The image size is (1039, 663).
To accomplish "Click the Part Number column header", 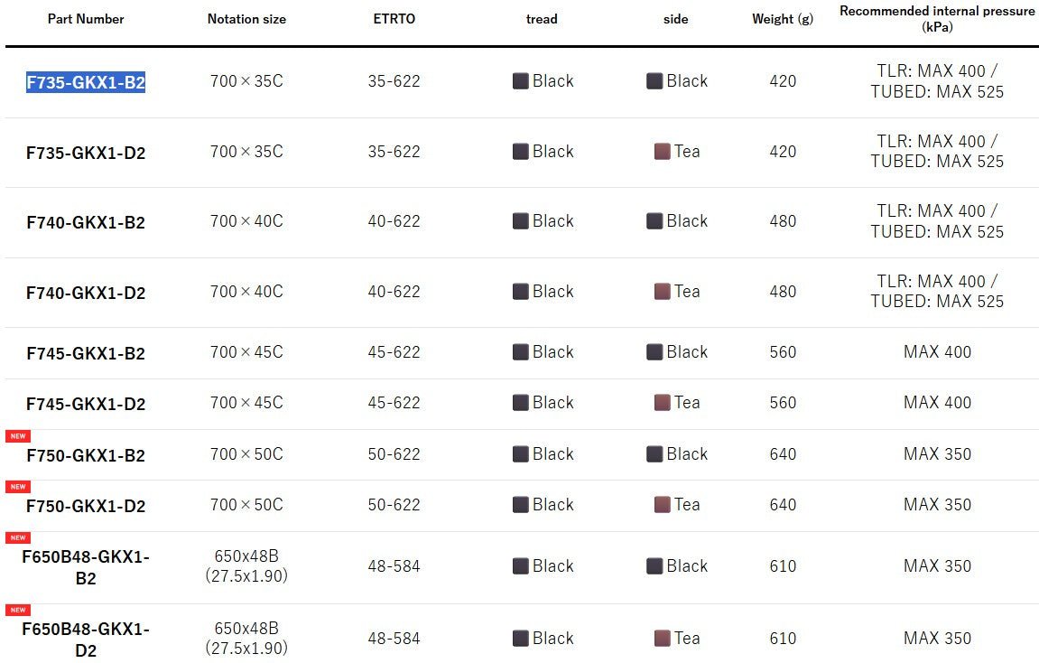I will click(86, 19).
